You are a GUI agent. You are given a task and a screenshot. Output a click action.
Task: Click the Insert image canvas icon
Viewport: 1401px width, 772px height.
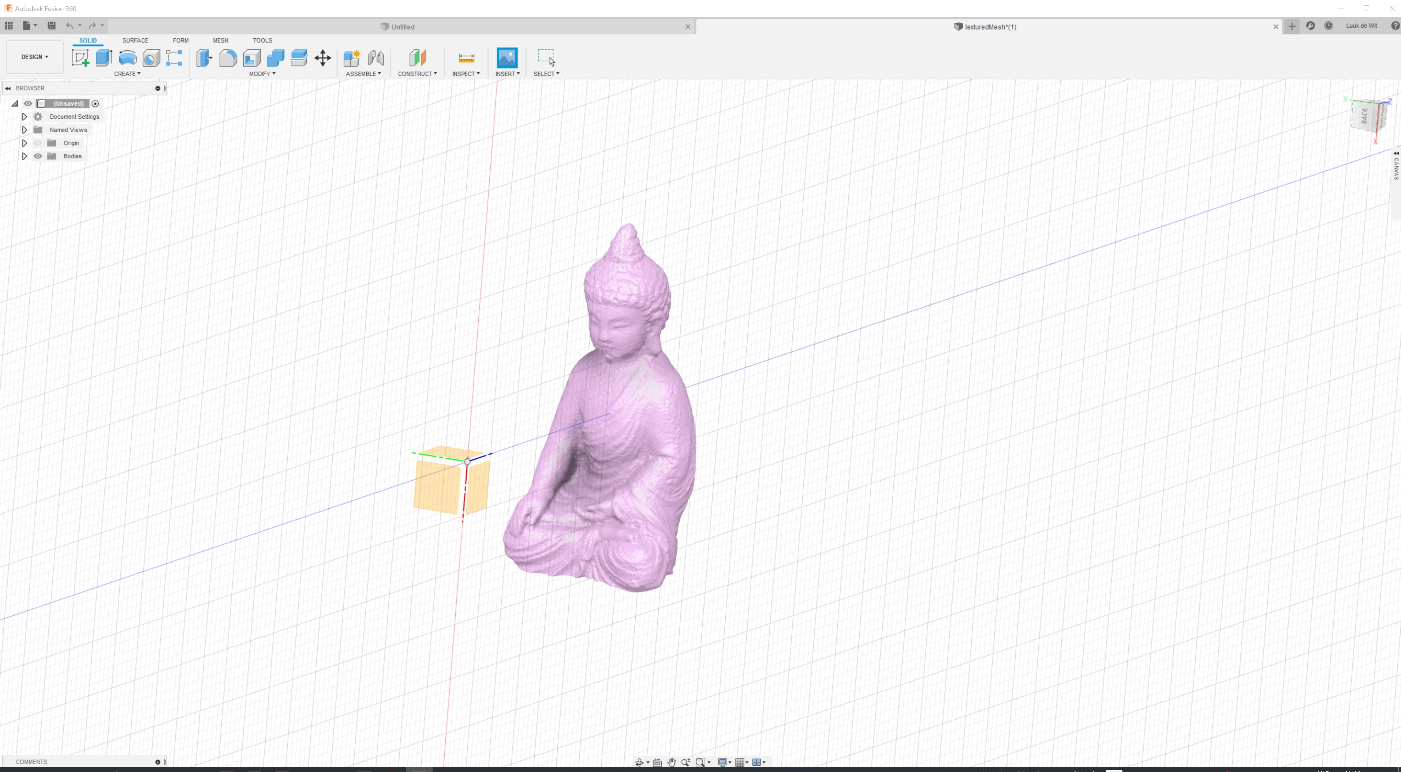coord(506,58)
